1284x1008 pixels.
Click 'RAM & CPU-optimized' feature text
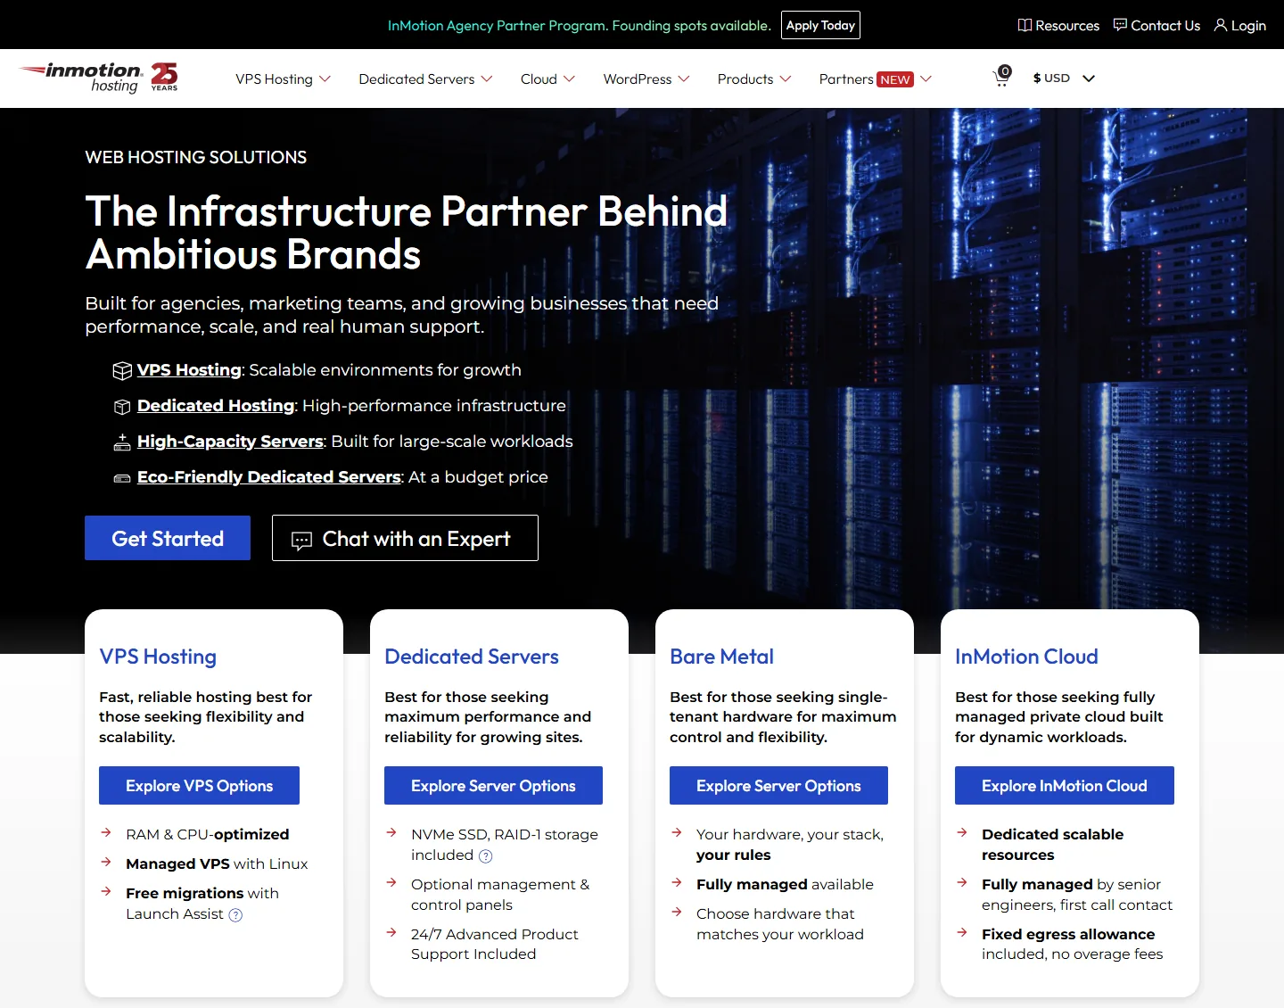coord(207,834)
